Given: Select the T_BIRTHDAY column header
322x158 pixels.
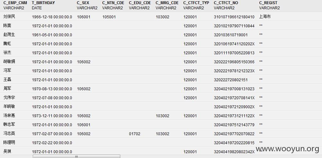Looking at the screenshot, I should 43,3.
